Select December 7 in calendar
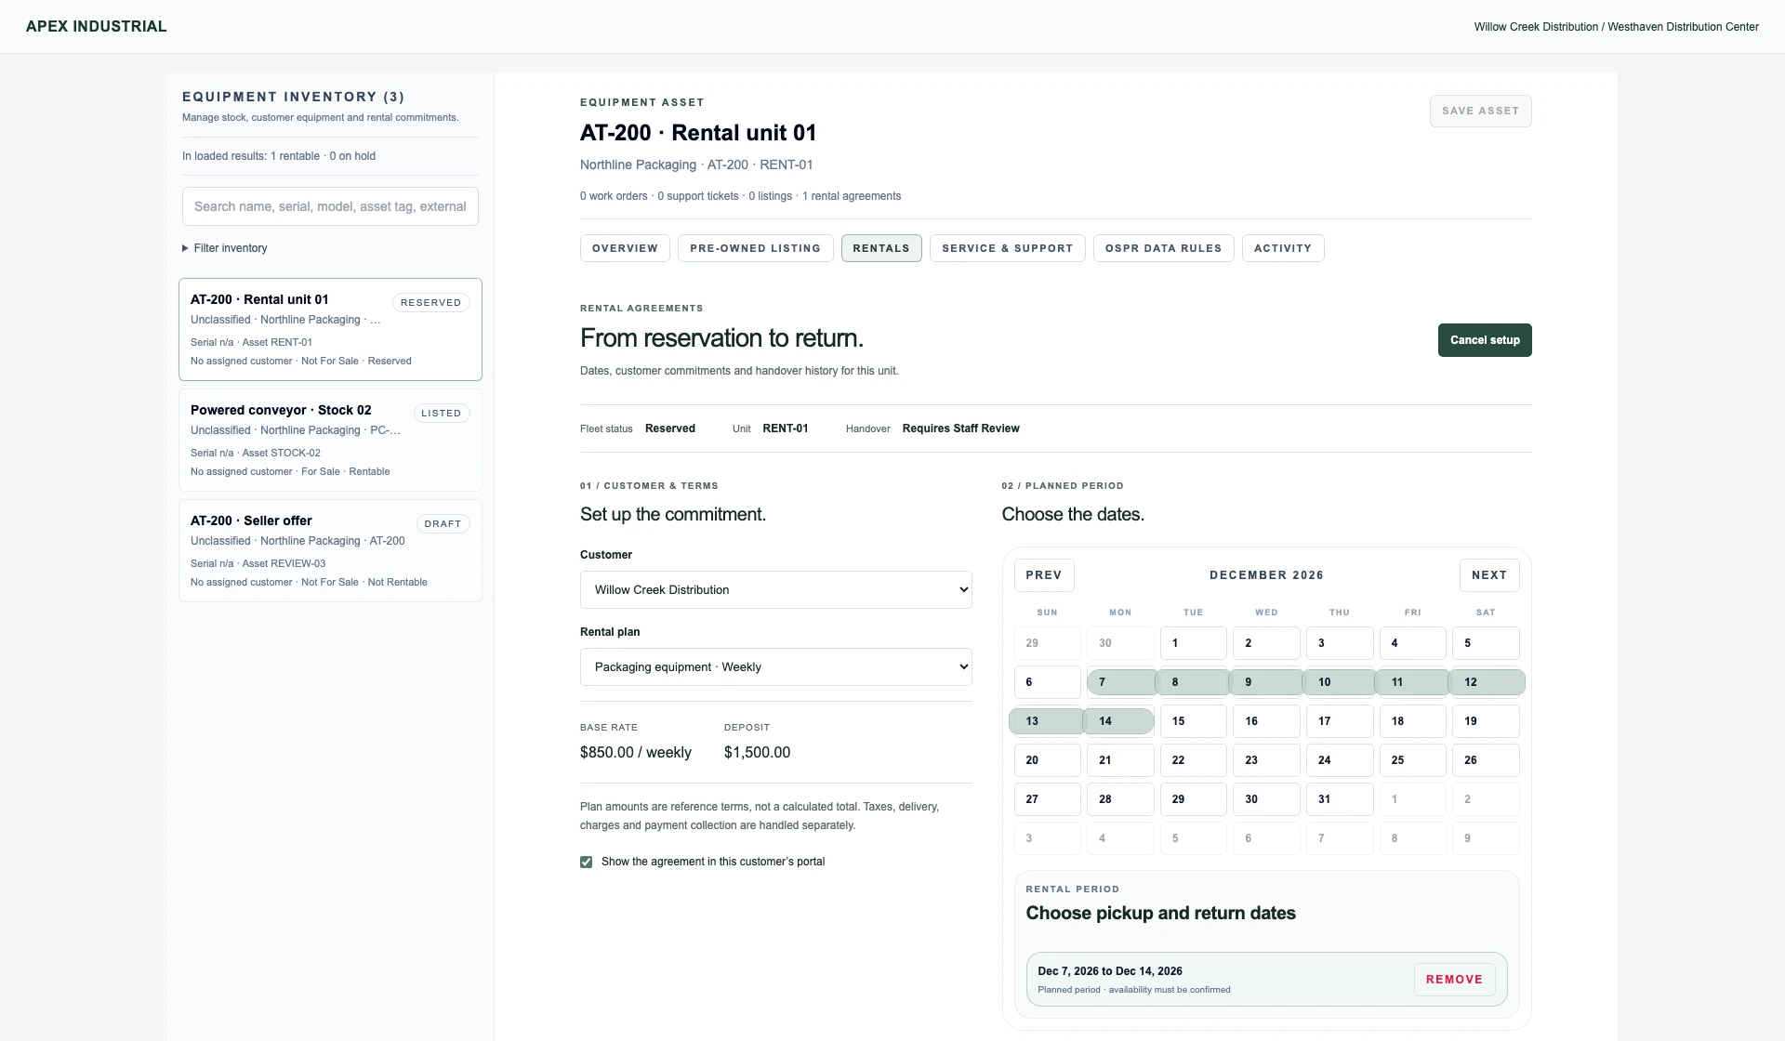 1120,682
